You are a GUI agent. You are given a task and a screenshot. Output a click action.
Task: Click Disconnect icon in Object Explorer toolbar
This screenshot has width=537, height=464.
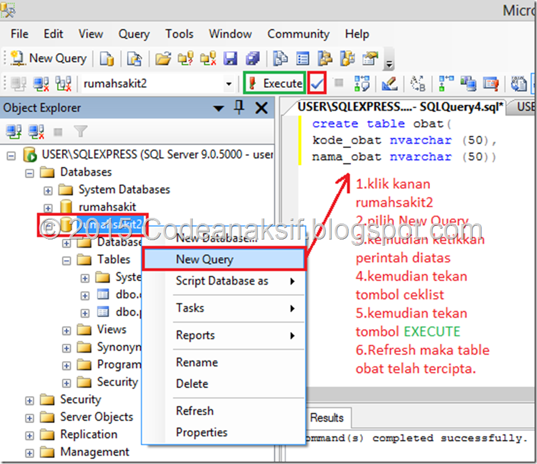pyautogui.click(x=36, y=132)
